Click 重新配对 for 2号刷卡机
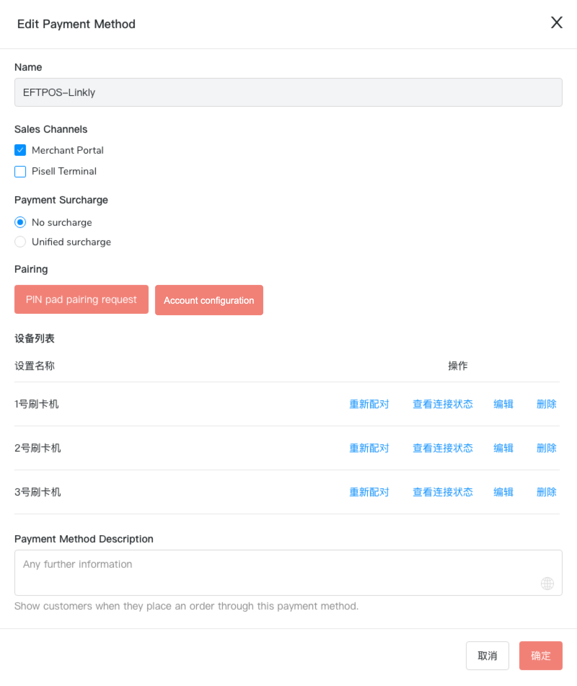Image resolution: width=577 pixels, height=686 pixels. [x=369, y=448]
